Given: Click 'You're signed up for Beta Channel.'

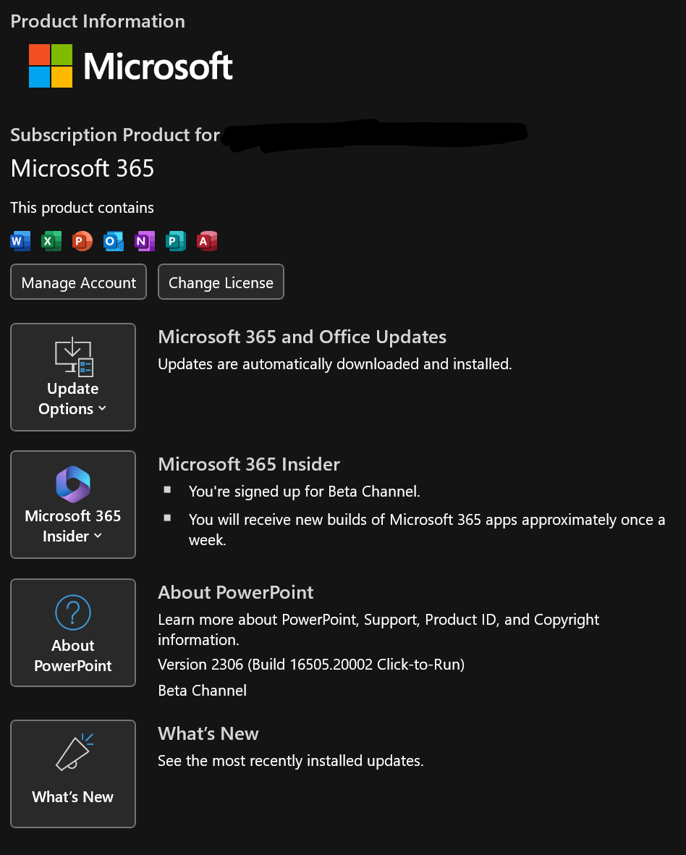Looking at the screenshot, I should click(304, 492).
